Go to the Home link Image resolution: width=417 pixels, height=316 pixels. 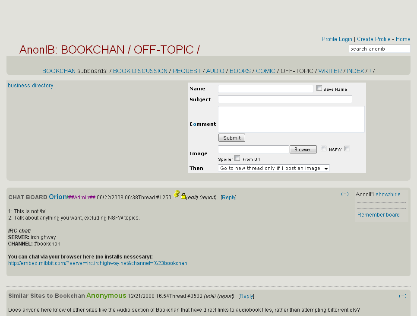(403, 39)
